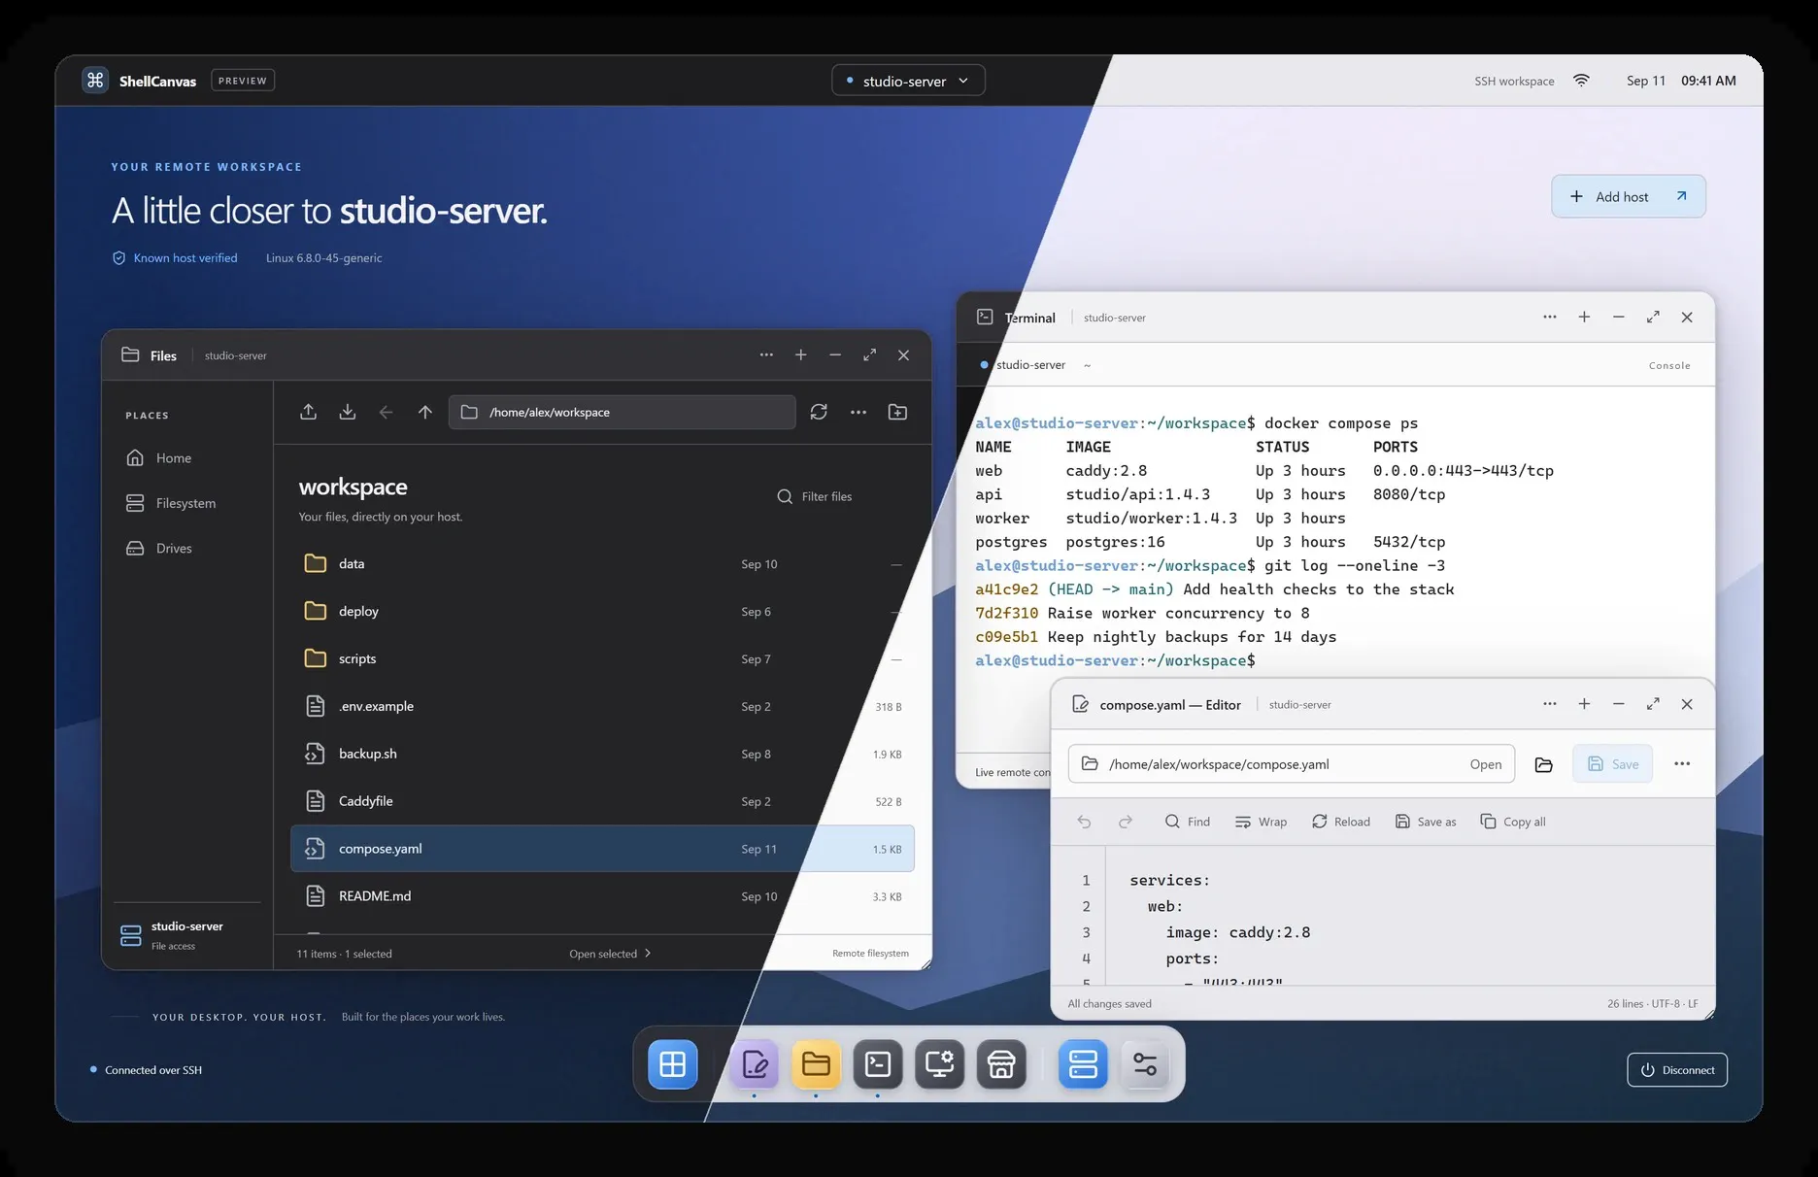Select the .env.example file
The height and width of the screenshot is (1177, 1818).
point(602,706)
